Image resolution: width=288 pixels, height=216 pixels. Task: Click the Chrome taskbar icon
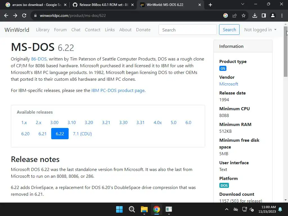pos(156,209)
